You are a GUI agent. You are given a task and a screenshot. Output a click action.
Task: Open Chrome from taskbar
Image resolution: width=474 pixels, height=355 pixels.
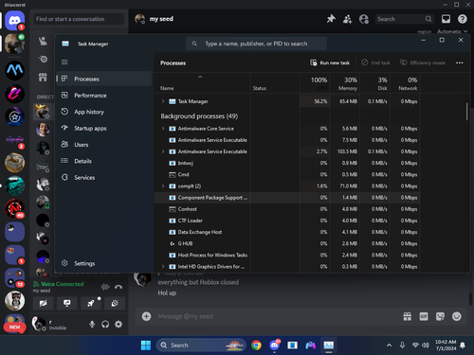point(256,345)
